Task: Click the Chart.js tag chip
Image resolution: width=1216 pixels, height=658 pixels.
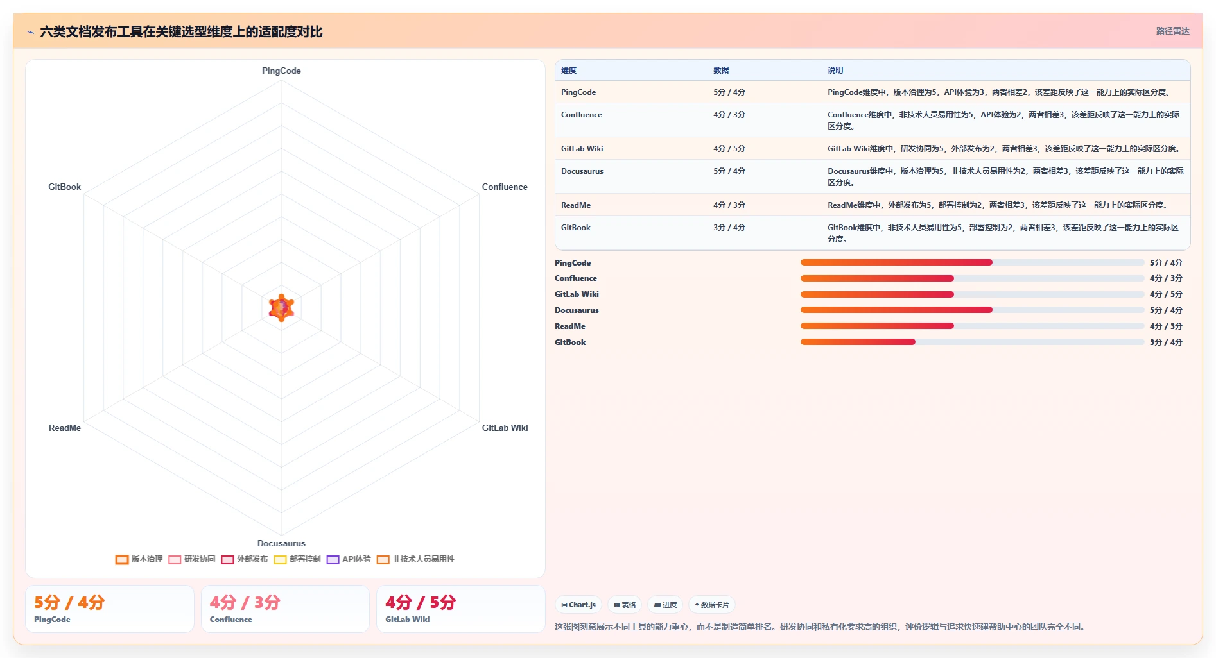Action: (578, 605)
